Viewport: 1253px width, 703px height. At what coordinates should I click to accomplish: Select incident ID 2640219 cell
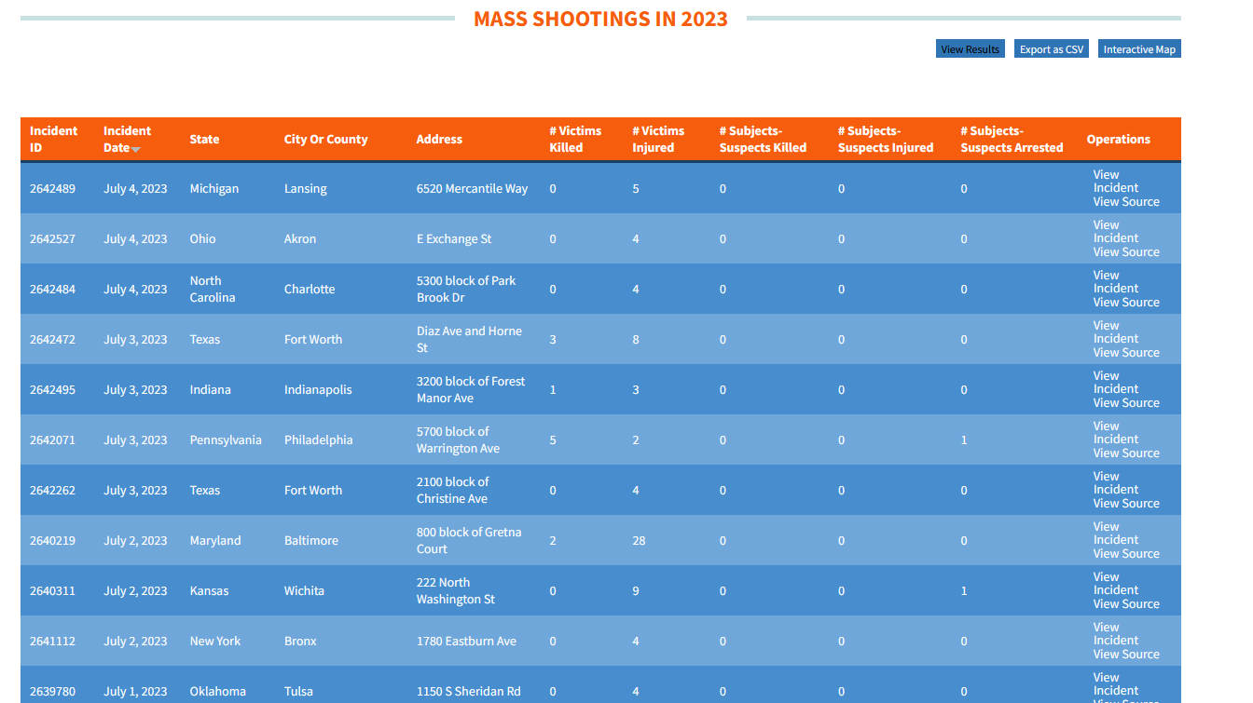coord(52,541)
